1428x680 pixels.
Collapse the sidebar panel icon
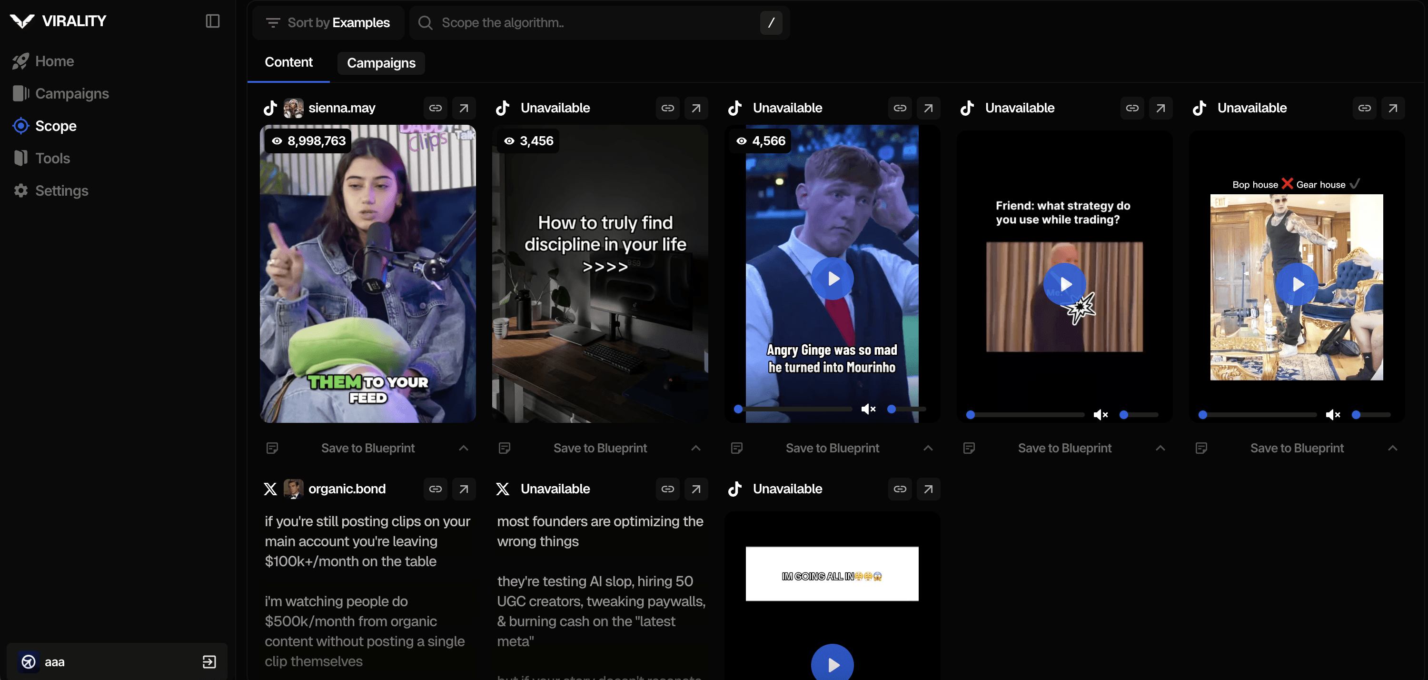coord(212,21)
